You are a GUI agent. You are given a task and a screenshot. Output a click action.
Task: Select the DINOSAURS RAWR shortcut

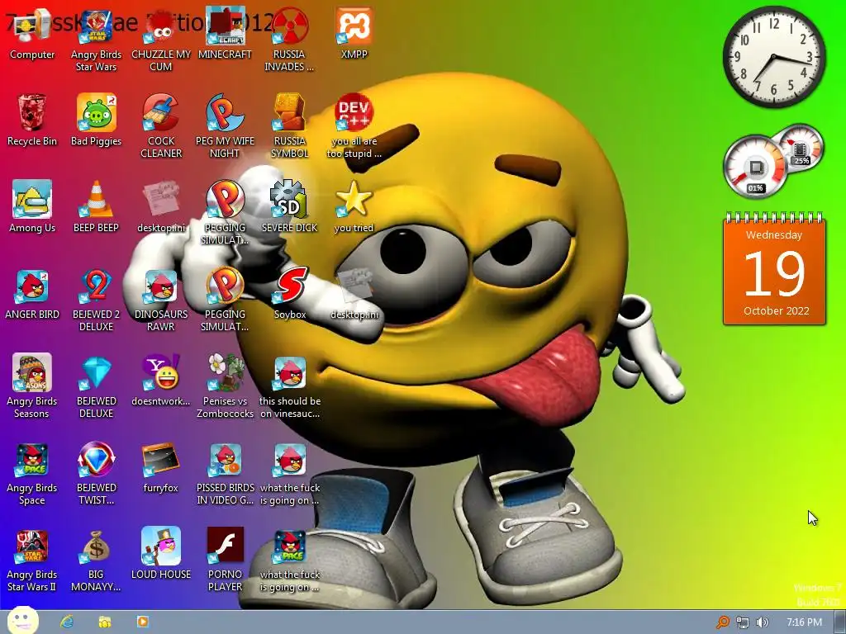coord(161,300)
